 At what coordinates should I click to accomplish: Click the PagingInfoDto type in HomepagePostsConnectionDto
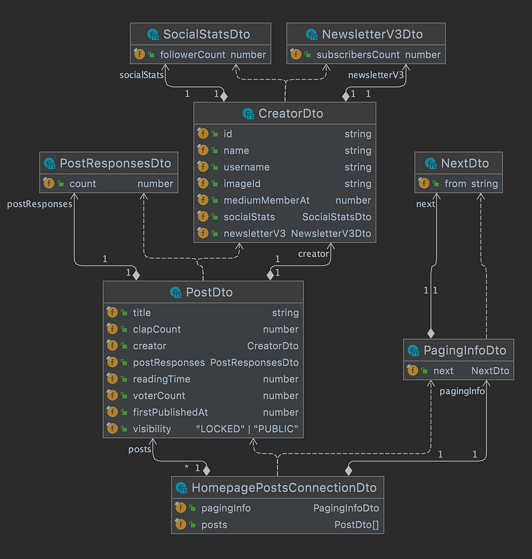coord(346,508)
